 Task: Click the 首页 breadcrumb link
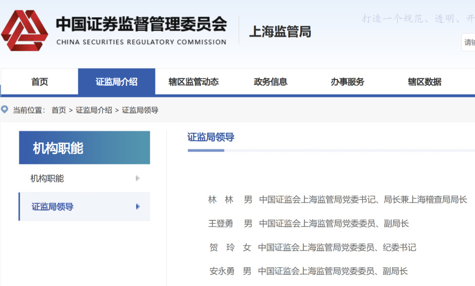point(59,110)
